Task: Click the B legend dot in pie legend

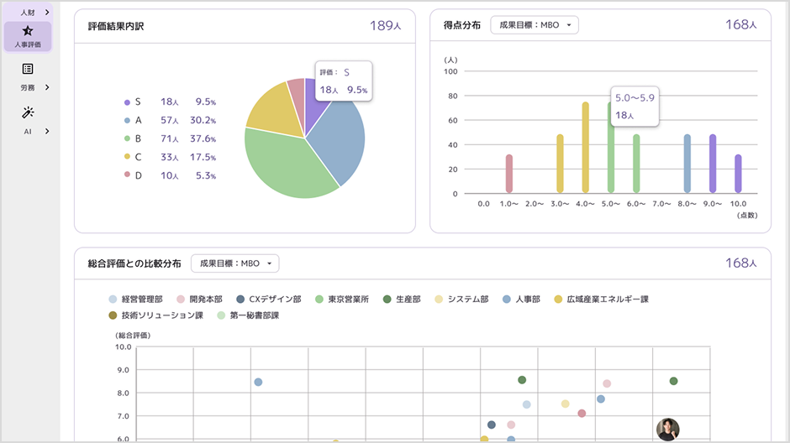Action: pyautogui.click(x=127, y=138)
